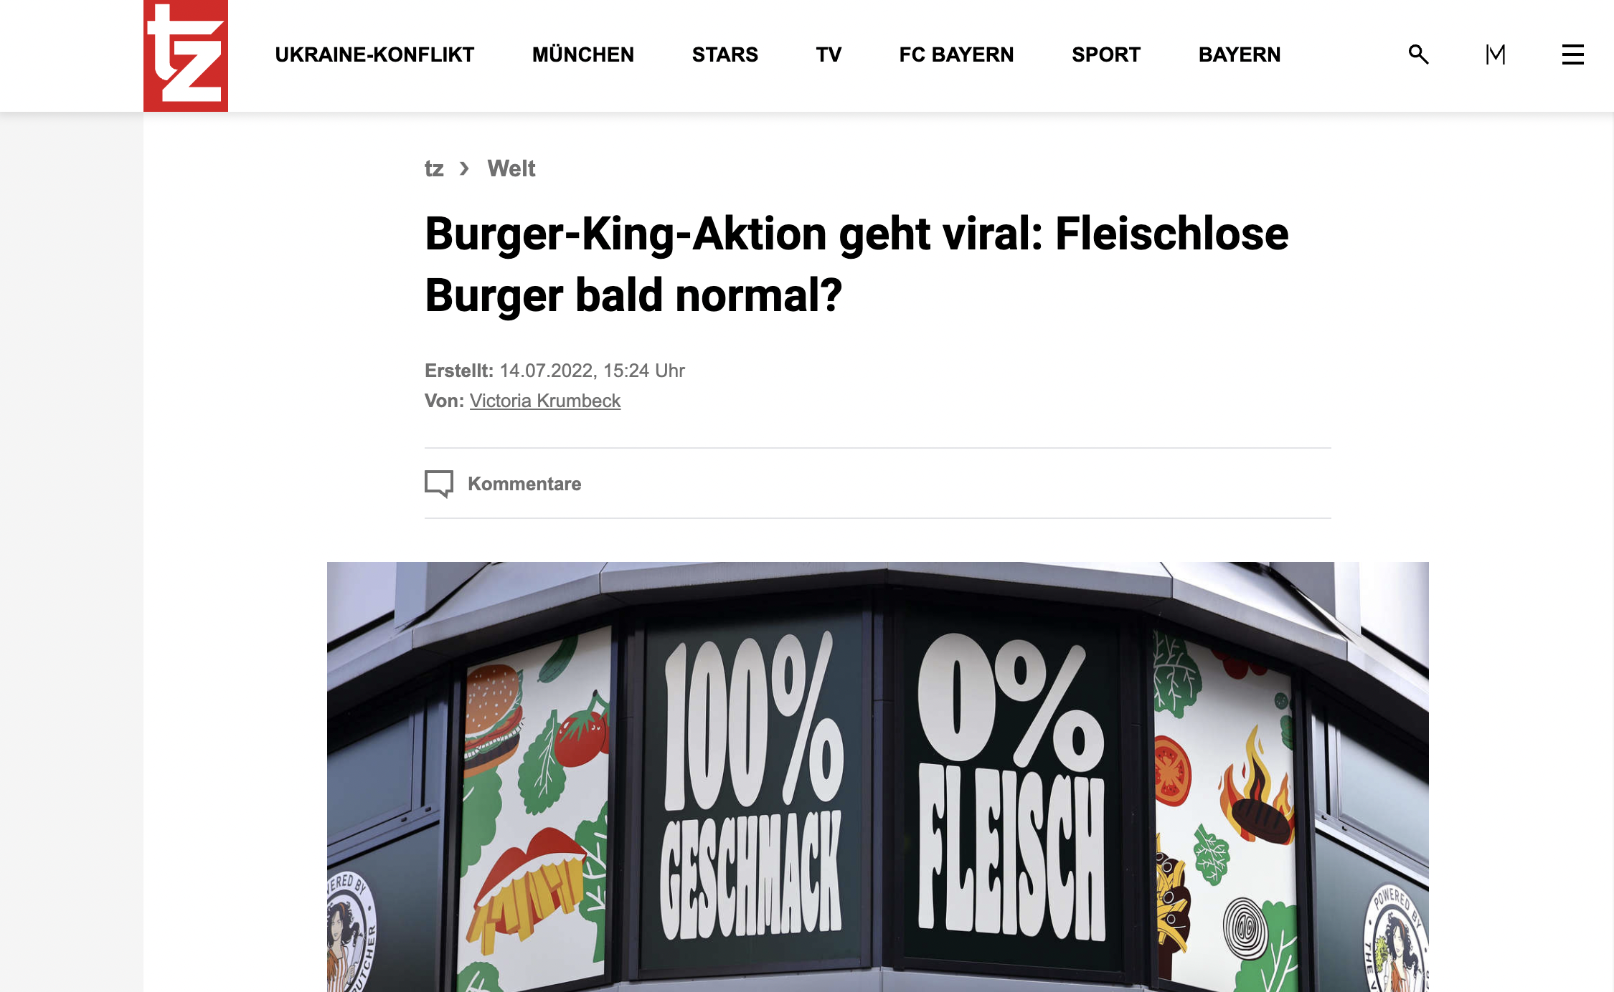
Task: Go to Ukraine-Konflikt section
Action: (x=374, y=54)
